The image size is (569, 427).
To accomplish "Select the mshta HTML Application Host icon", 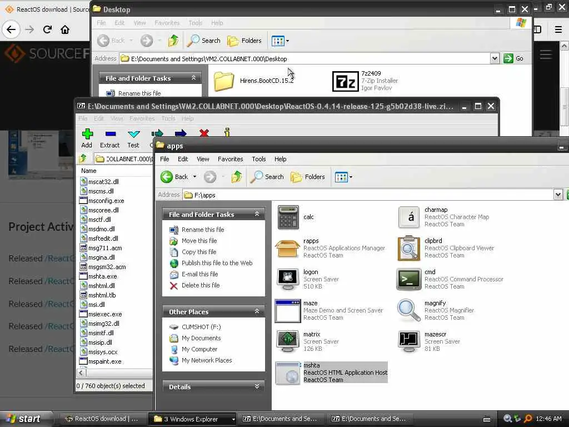I will [x=288, y=373].
